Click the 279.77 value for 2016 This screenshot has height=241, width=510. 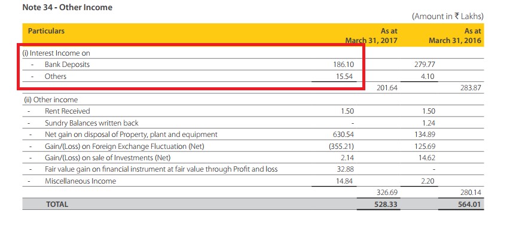pyautogui.click(x=425, y=65)
